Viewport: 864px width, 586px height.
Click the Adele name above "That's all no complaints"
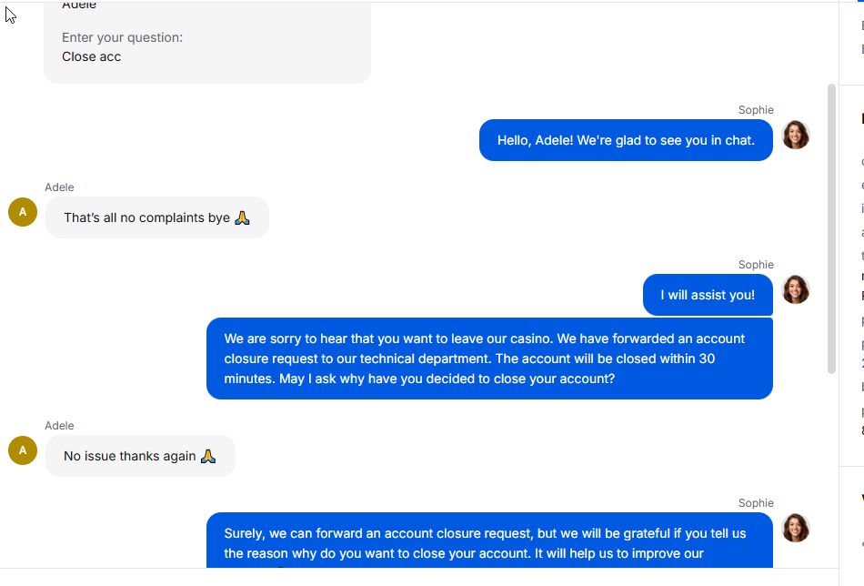click(x=59, y=187)
